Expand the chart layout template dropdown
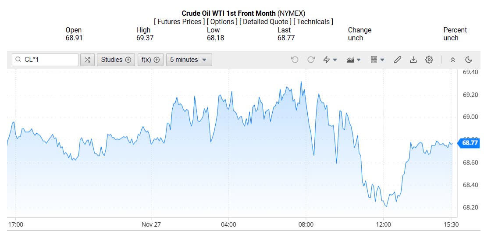 (x=377, y=60)
